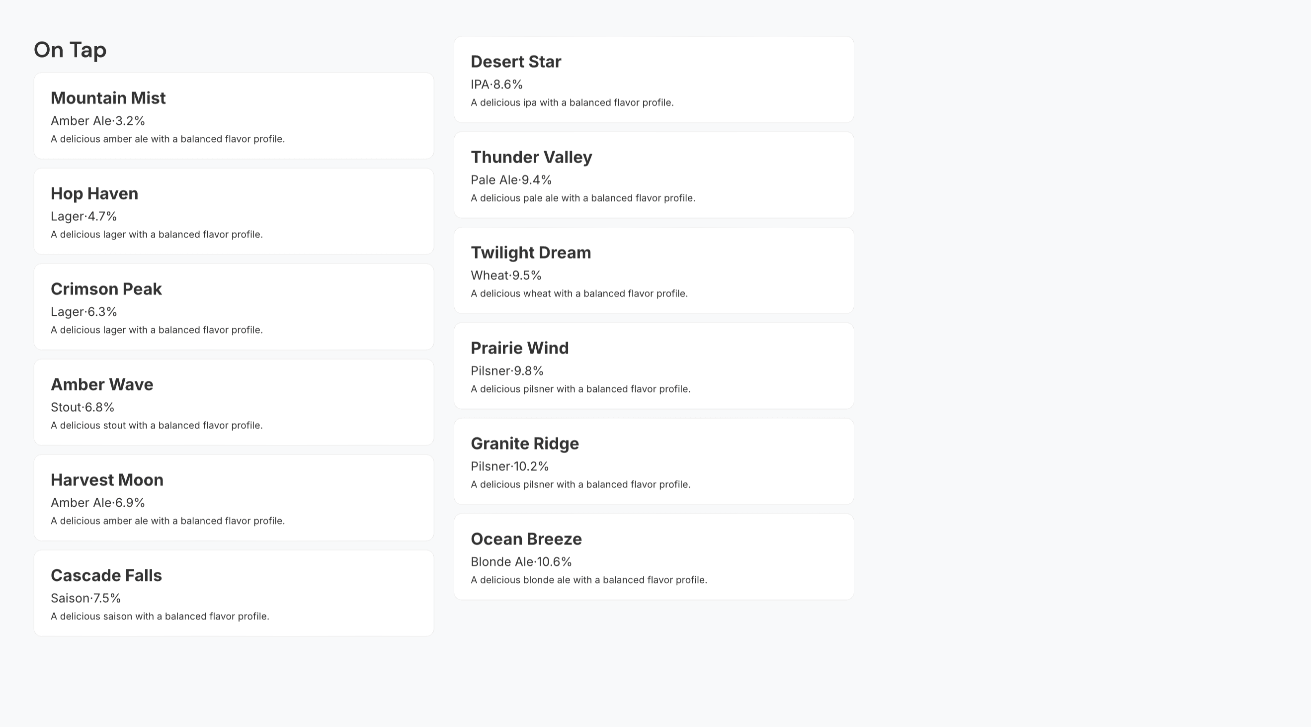
Task: Select the Prairie Wind pilsner card
Action: point(654,365)
